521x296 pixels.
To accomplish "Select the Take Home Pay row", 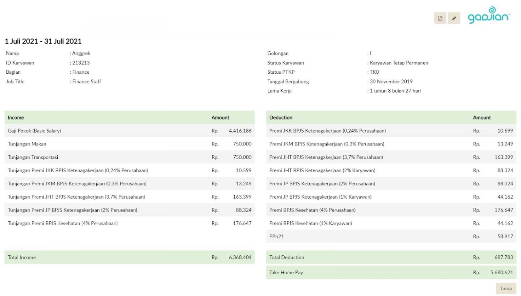I will click(391, 272).
